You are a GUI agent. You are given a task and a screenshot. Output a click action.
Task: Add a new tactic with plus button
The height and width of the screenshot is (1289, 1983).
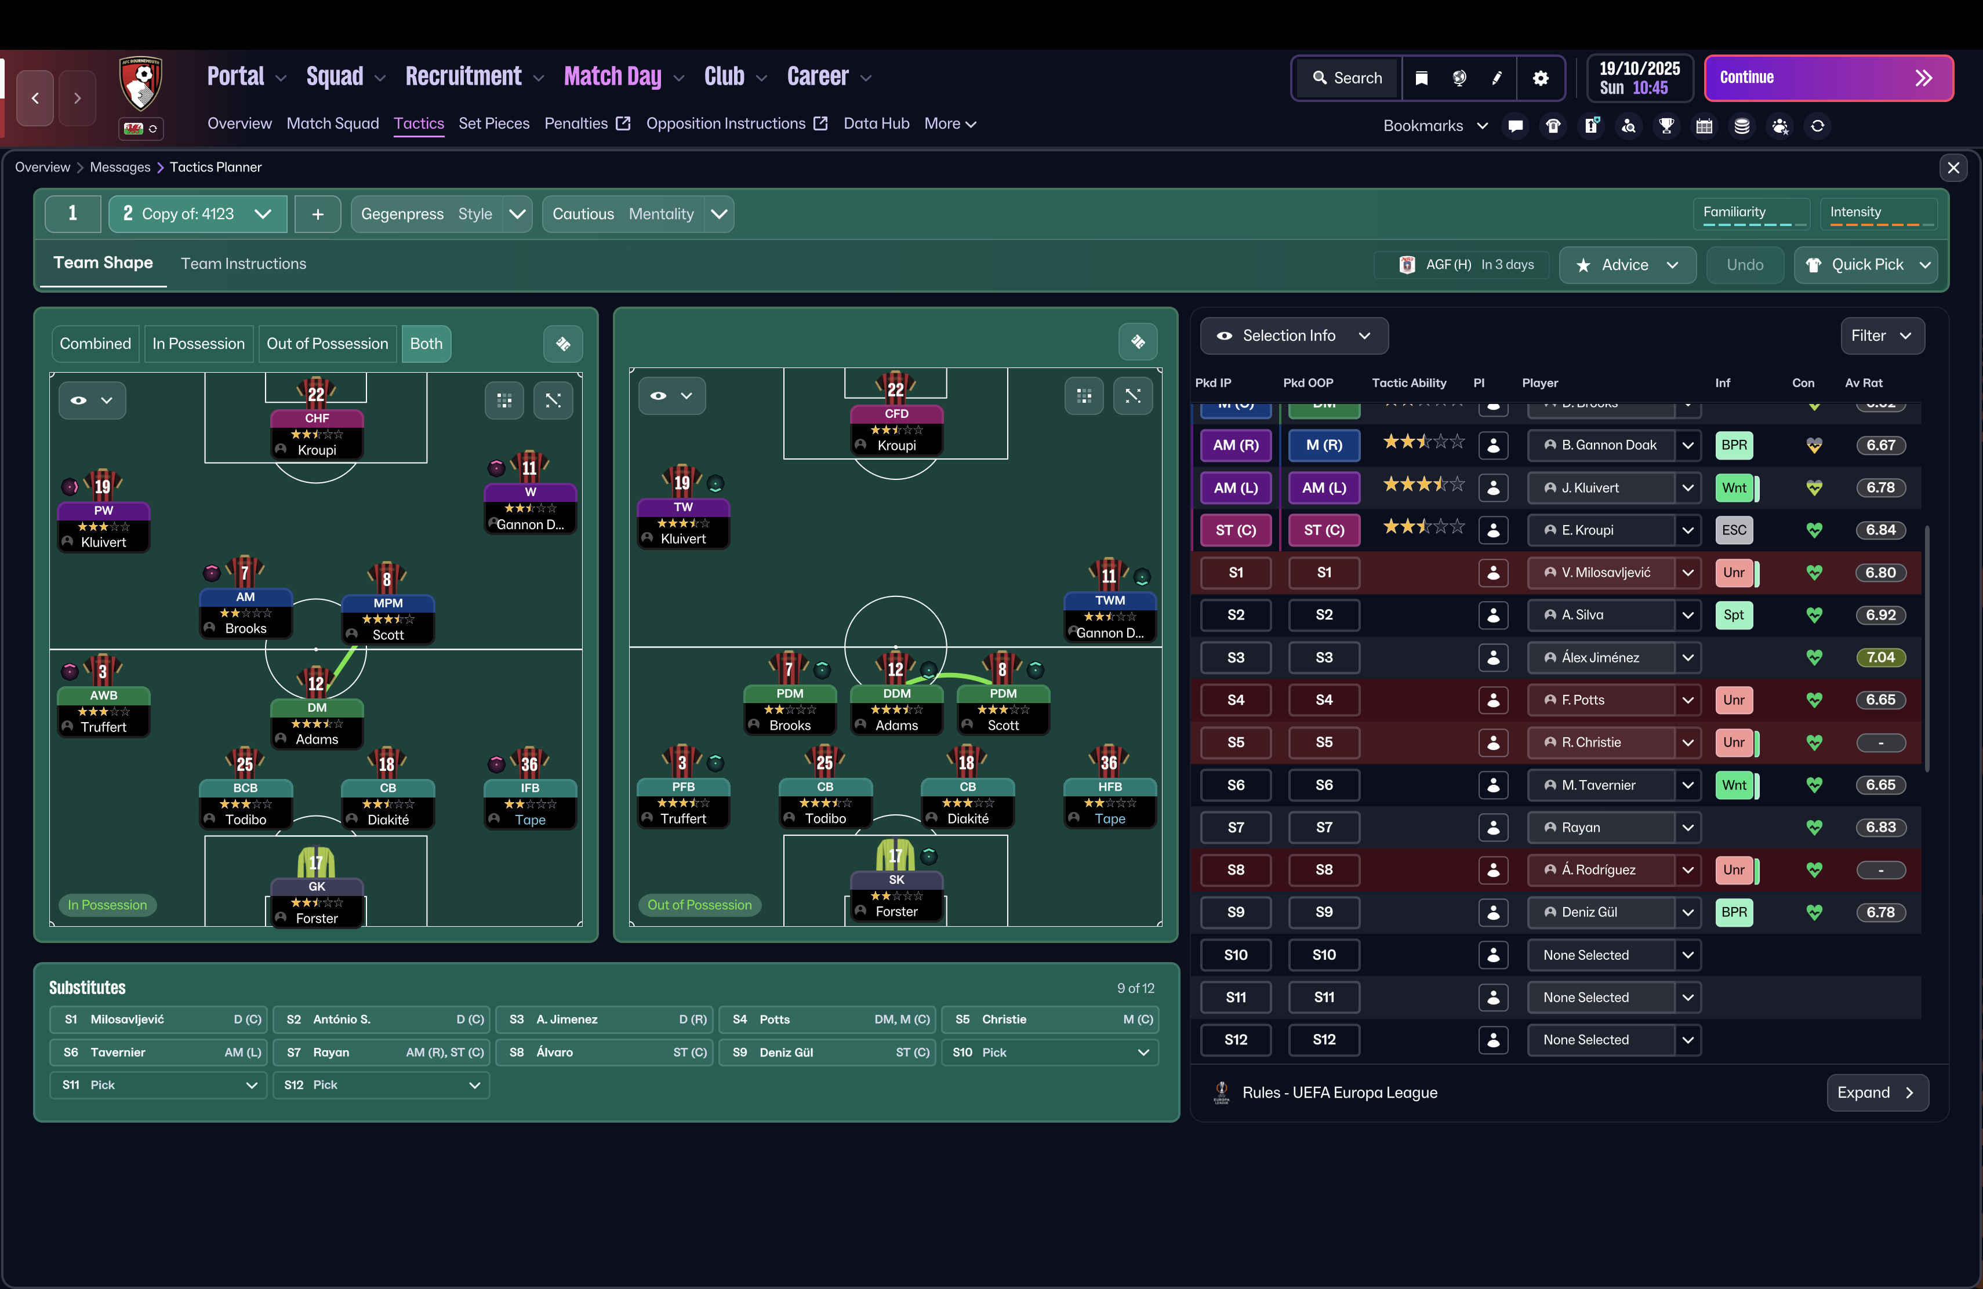[317, 214]
